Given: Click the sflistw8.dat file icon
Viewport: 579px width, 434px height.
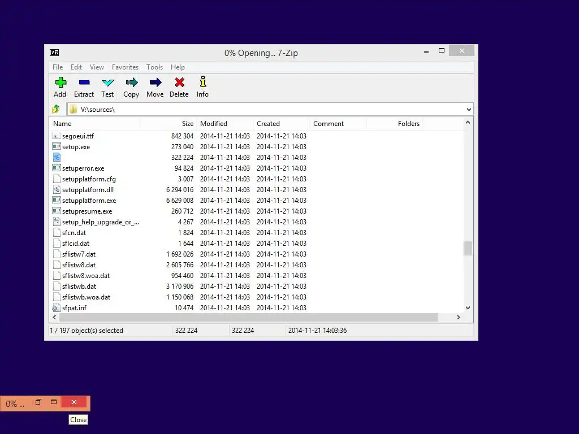Looking at the screenshot, I should point(56,264).
